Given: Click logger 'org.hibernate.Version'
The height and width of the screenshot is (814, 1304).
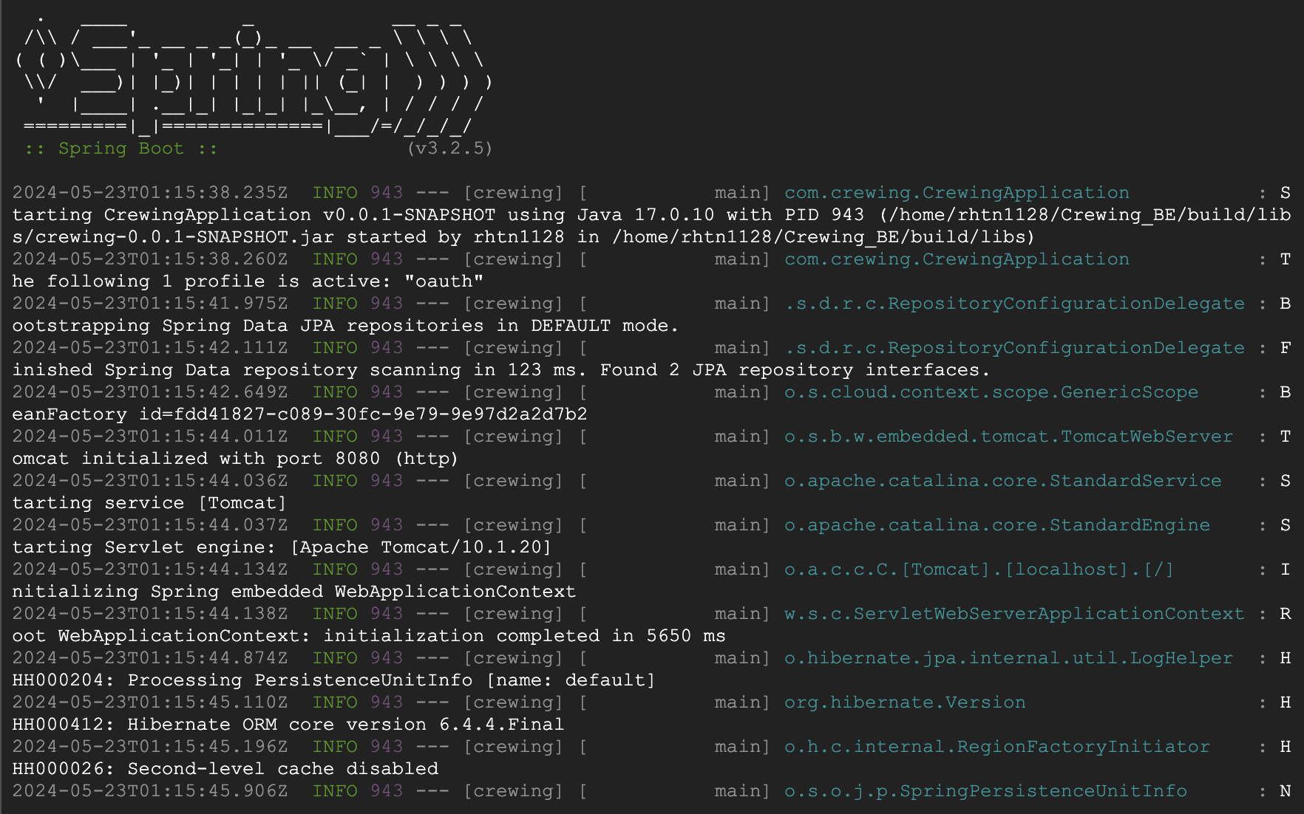Looking at the screenshot, I should 905,702.
